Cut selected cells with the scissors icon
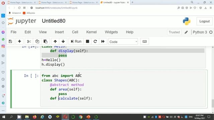The height and width of the screenshot is (120, 214). click(x=29, y=41)
